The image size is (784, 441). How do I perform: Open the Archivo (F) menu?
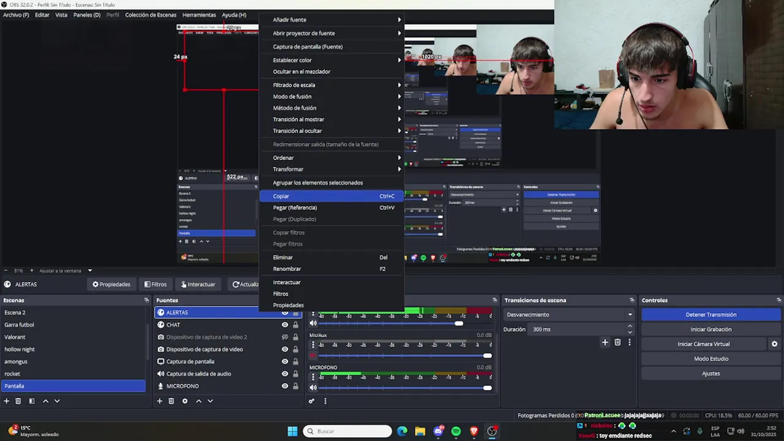click(x=16, y=15)
